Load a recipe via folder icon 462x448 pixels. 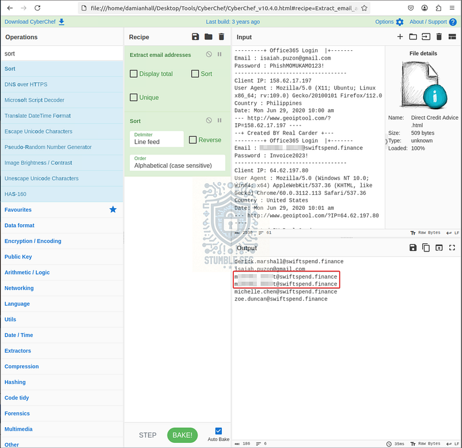click(208, 37)
